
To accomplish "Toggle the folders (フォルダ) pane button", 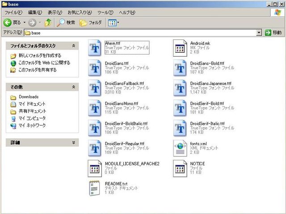I will click(91, 22).
